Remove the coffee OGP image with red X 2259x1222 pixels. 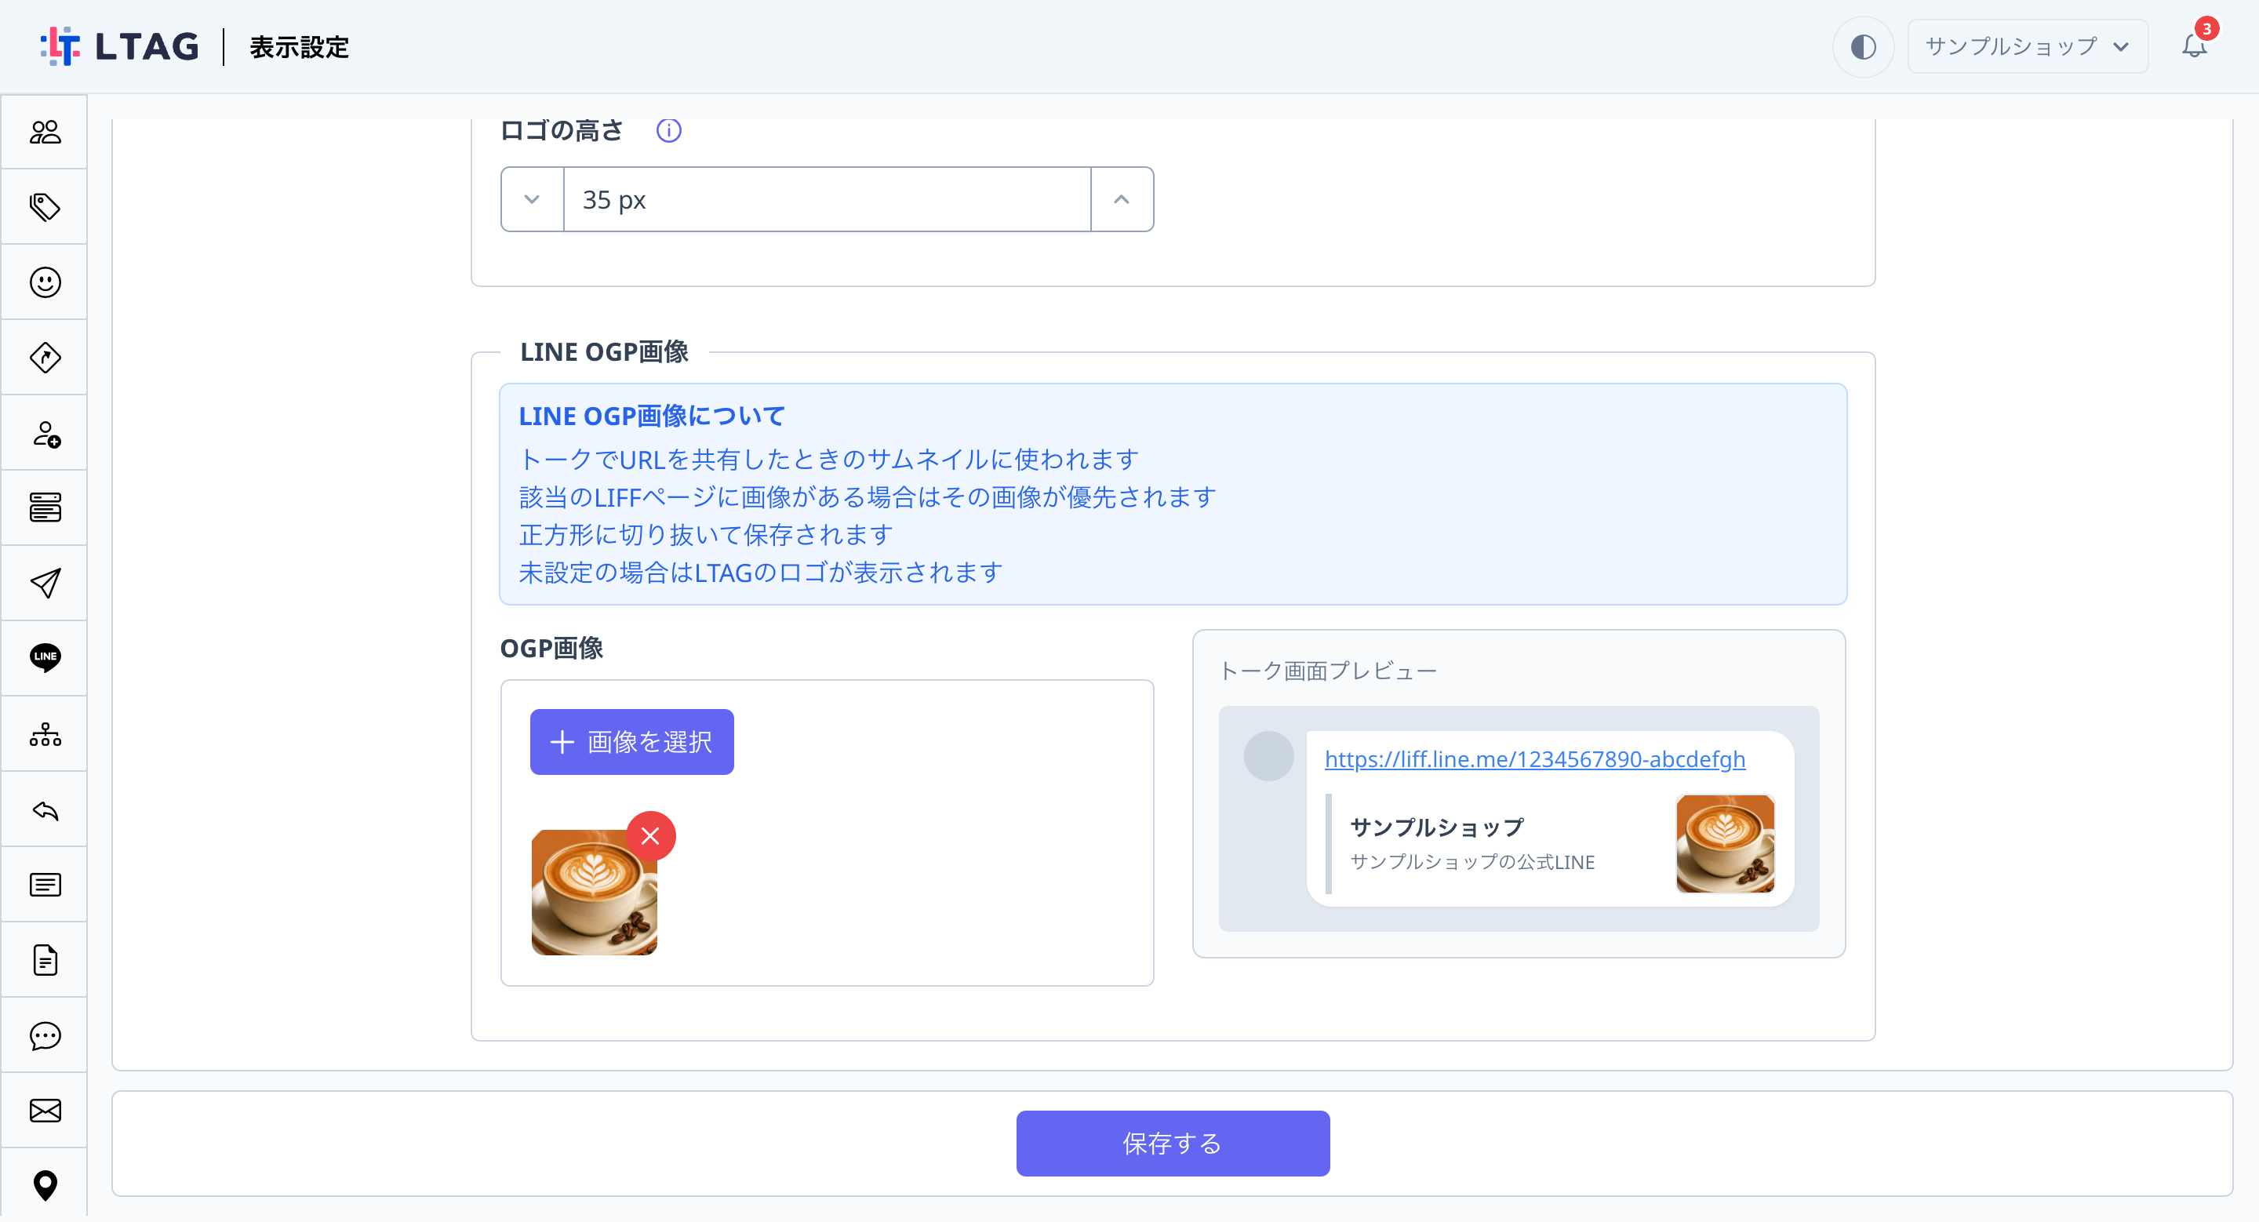coord(649,836)
